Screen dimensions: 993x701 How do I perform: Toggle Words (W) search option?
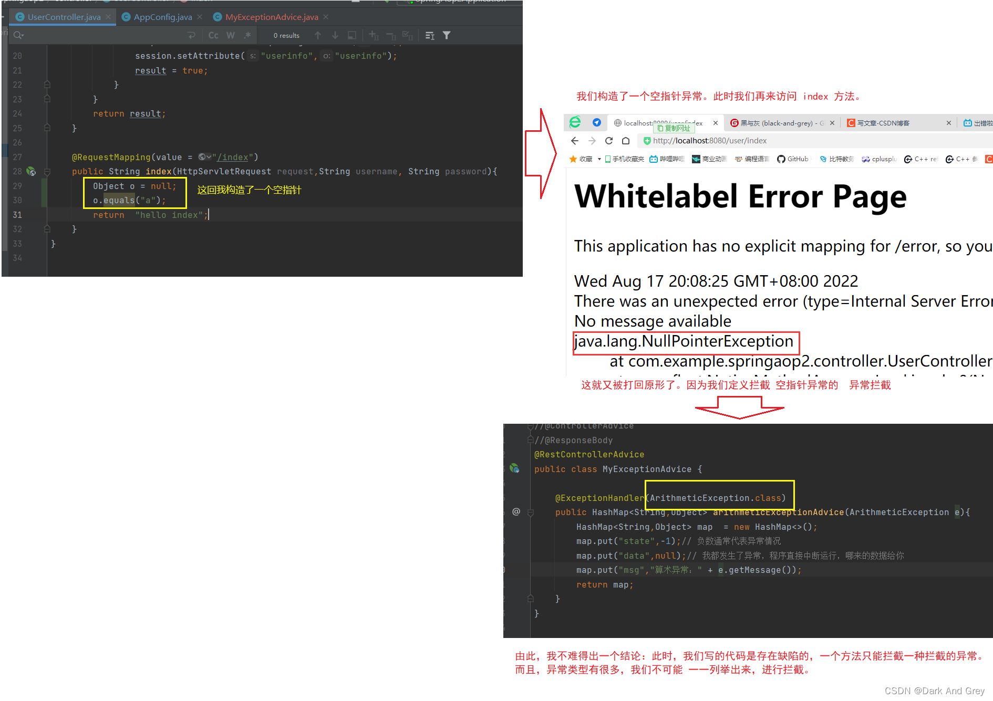pos(231,35)
